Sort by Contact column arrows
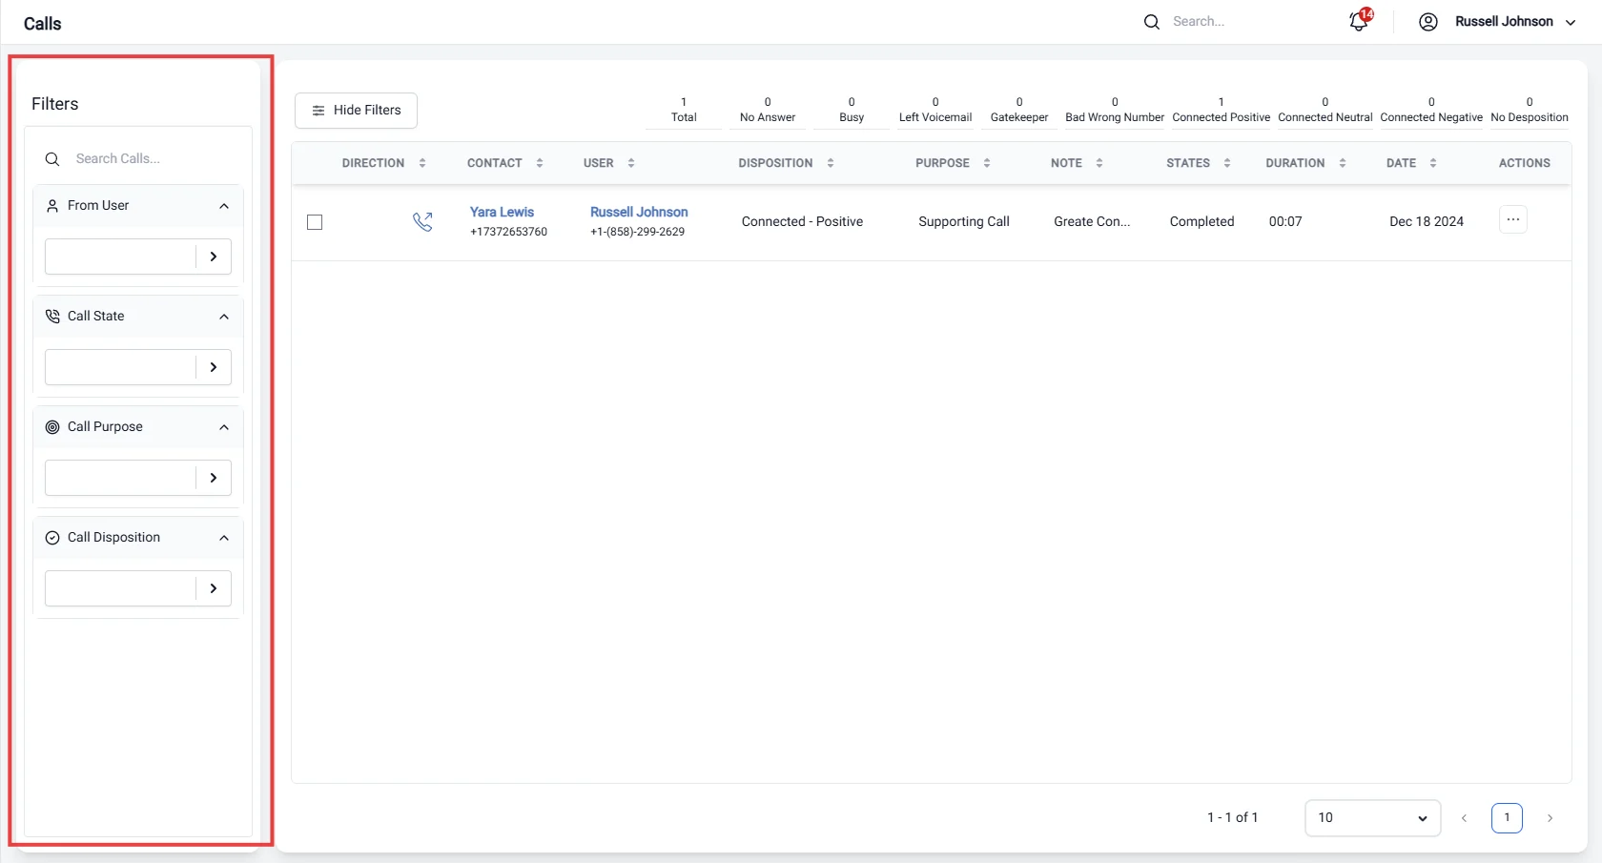 click(540, 163)
